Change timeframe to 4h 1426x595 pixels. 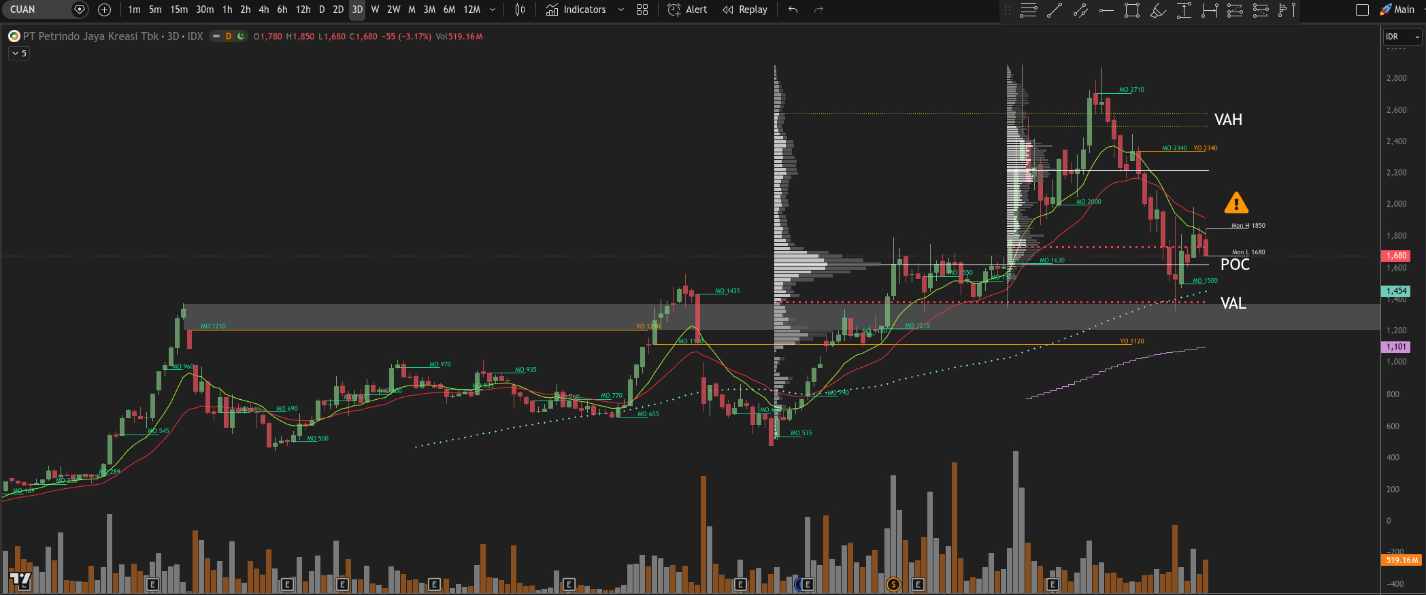pos(264,10)
